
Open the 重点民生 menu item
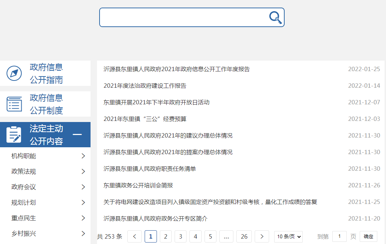click(24, 218)
